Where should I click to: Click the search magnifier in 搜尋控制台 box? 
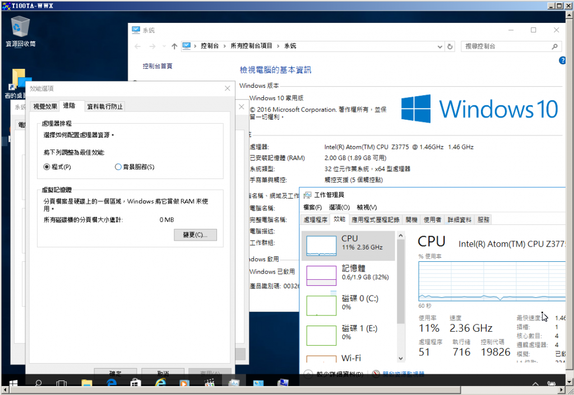(x=554, y=46)
